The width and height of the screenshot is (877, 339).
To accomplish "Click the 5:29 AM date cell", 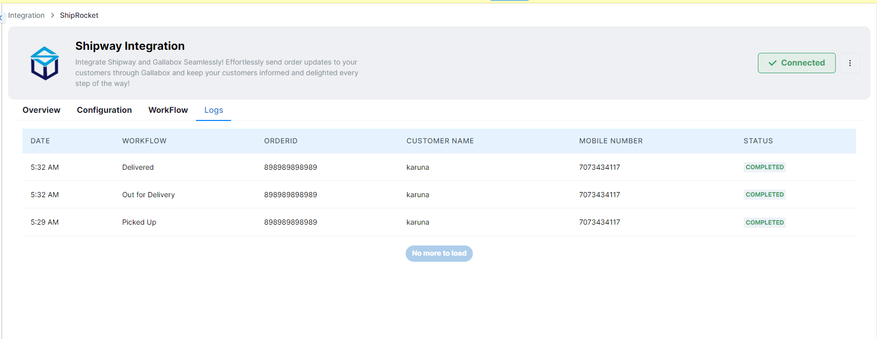I will 45,222.
